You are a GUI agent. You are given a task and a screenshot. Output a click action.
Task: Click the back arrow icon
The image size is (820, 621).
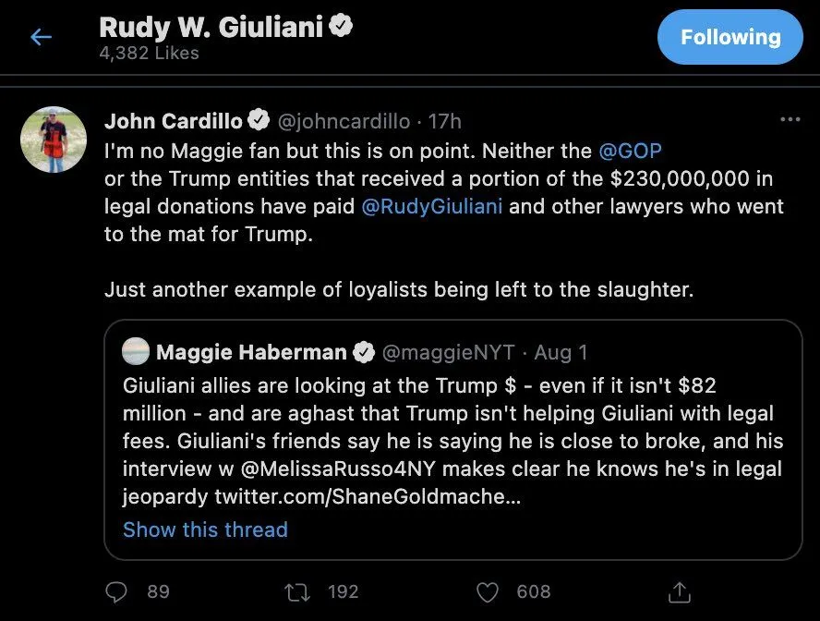click(41, 37)
